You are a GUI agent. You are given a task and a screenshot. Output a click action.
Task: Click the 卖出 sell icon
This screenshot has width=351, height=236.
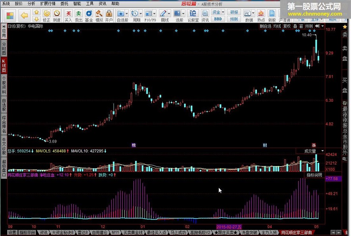pos(79,14)
